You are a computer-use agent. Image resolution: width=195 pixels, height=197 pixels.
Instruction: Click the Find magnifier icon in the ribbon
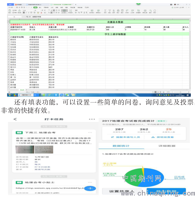tap(151, 11)
